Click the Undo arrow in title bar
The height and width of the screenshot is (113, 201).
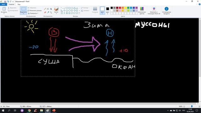pyautogui.click(x=8, y=1)
